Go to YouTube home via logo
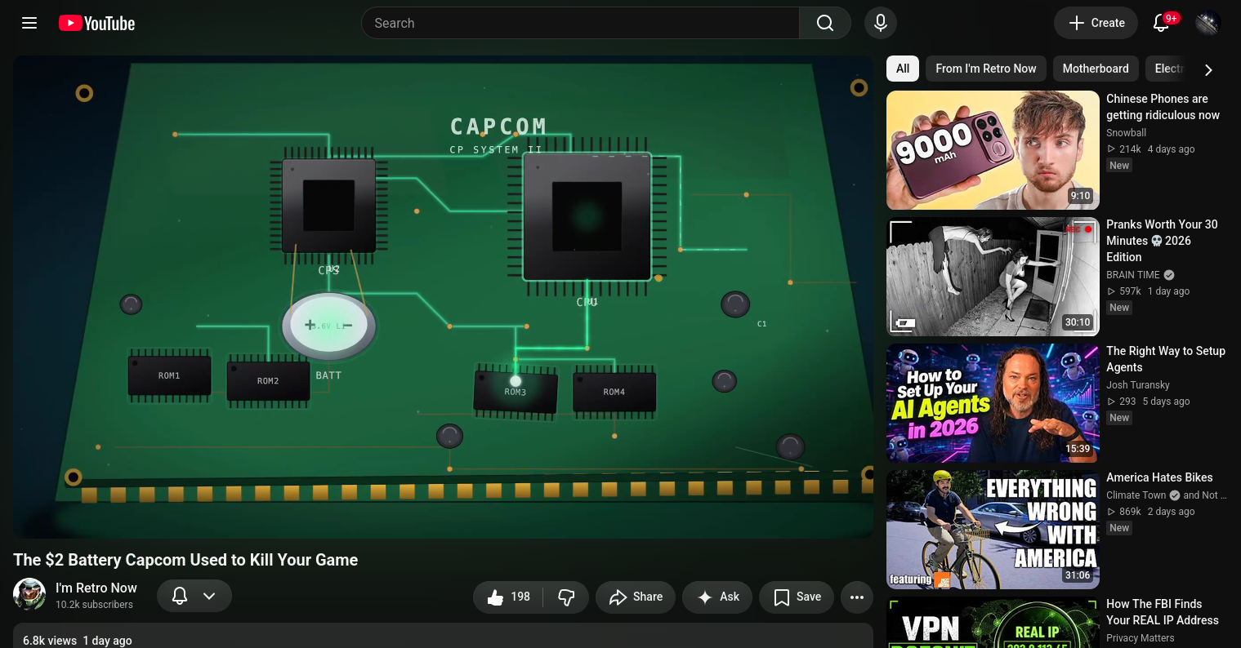The height and width of the screenshot is (648, 1241). pyautogui.click(x=96, y=23)
